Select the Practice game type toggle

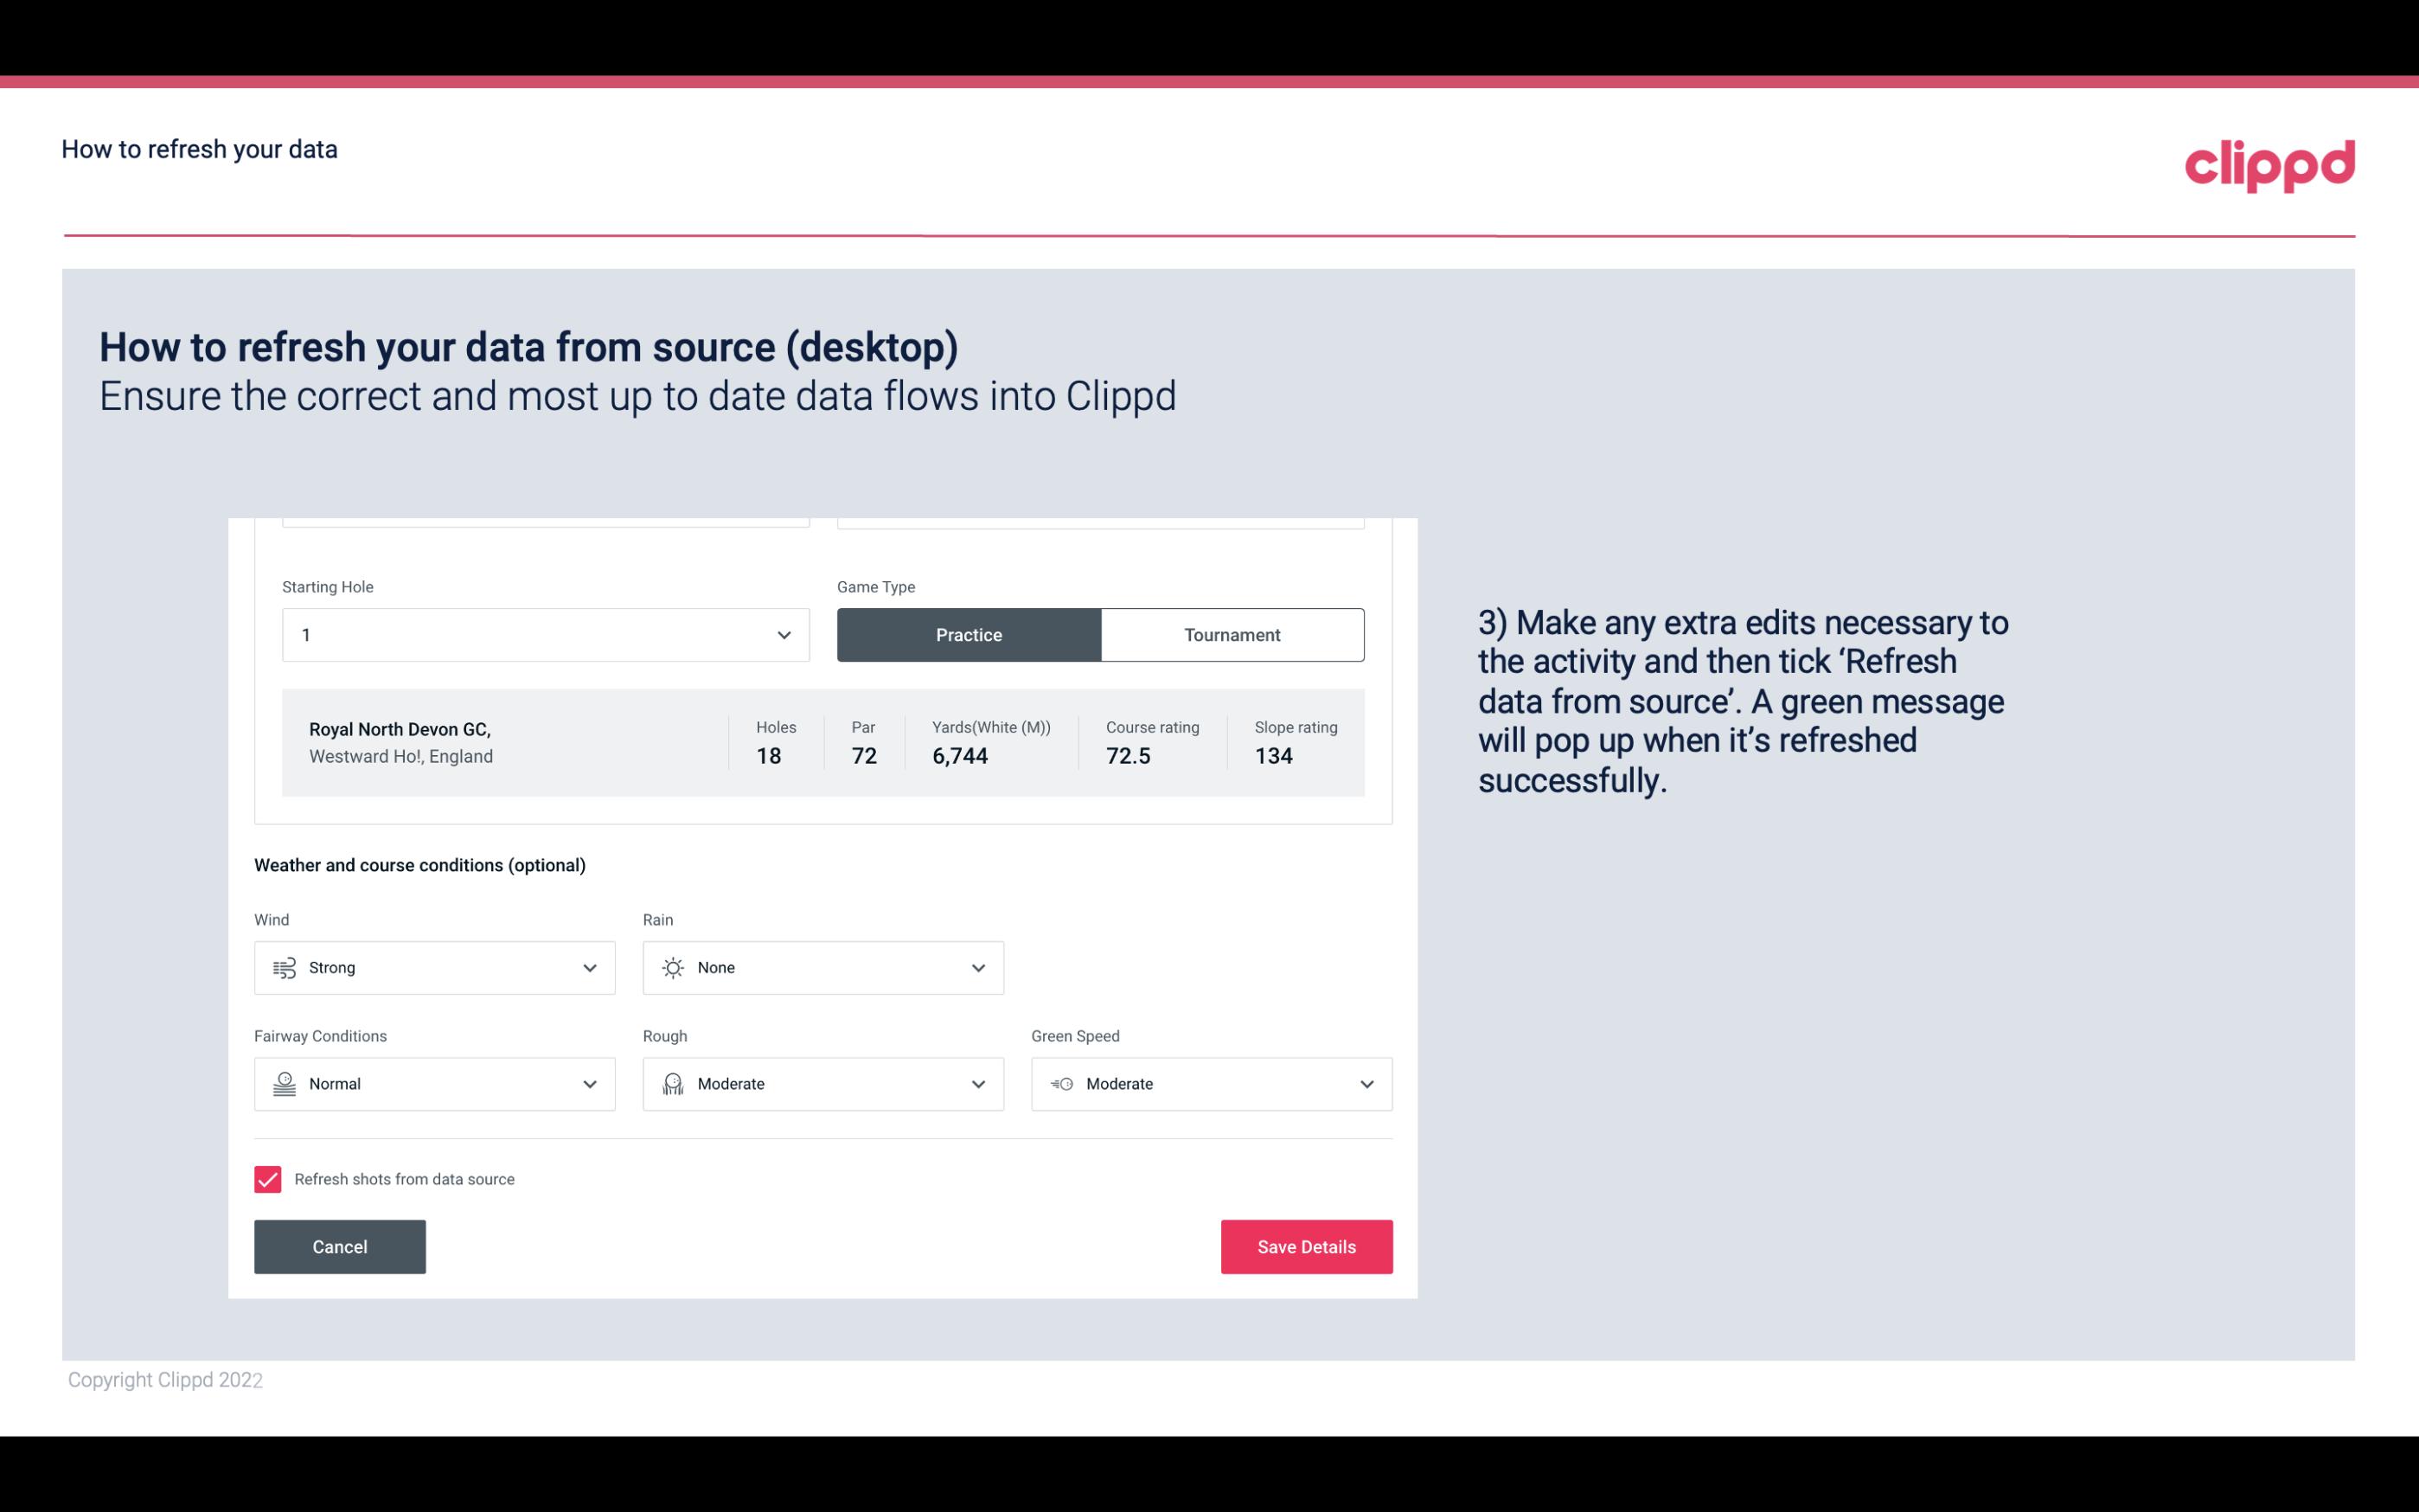pos(970,634)
